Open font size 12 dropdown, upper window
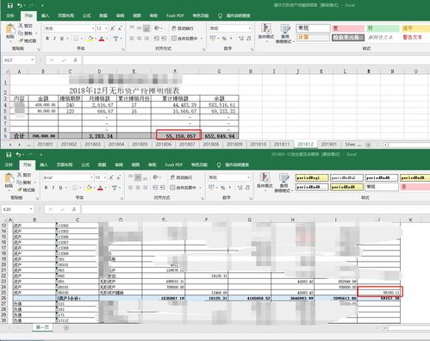Screen dimensions: 430x341 click(106, 28)
